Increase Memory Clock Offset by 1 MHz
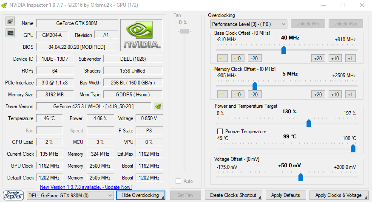Screen dimensions: 372x202 click(350, 95)
